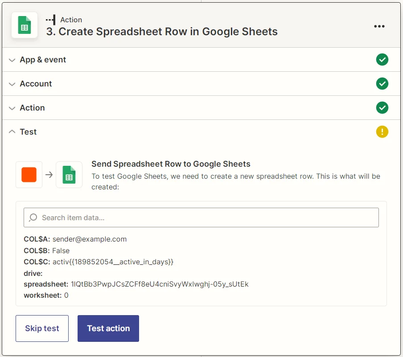
Task: Click the magnifying glass in the search field
Action: pos(33,217)
